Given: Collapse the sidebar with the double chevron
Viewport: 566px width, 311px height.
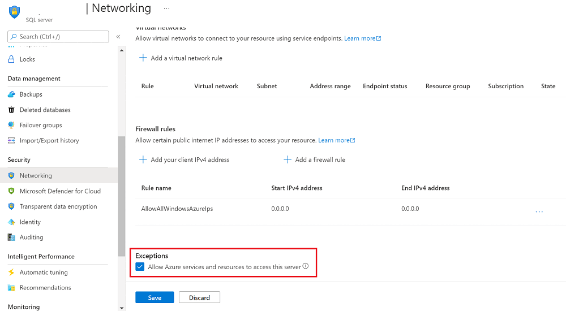Looking at the screenshot, I should pyautogui.click(x=118, y=37).
